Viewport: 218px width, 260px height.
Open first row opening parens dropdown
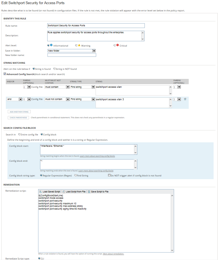[x=29, y=87]
